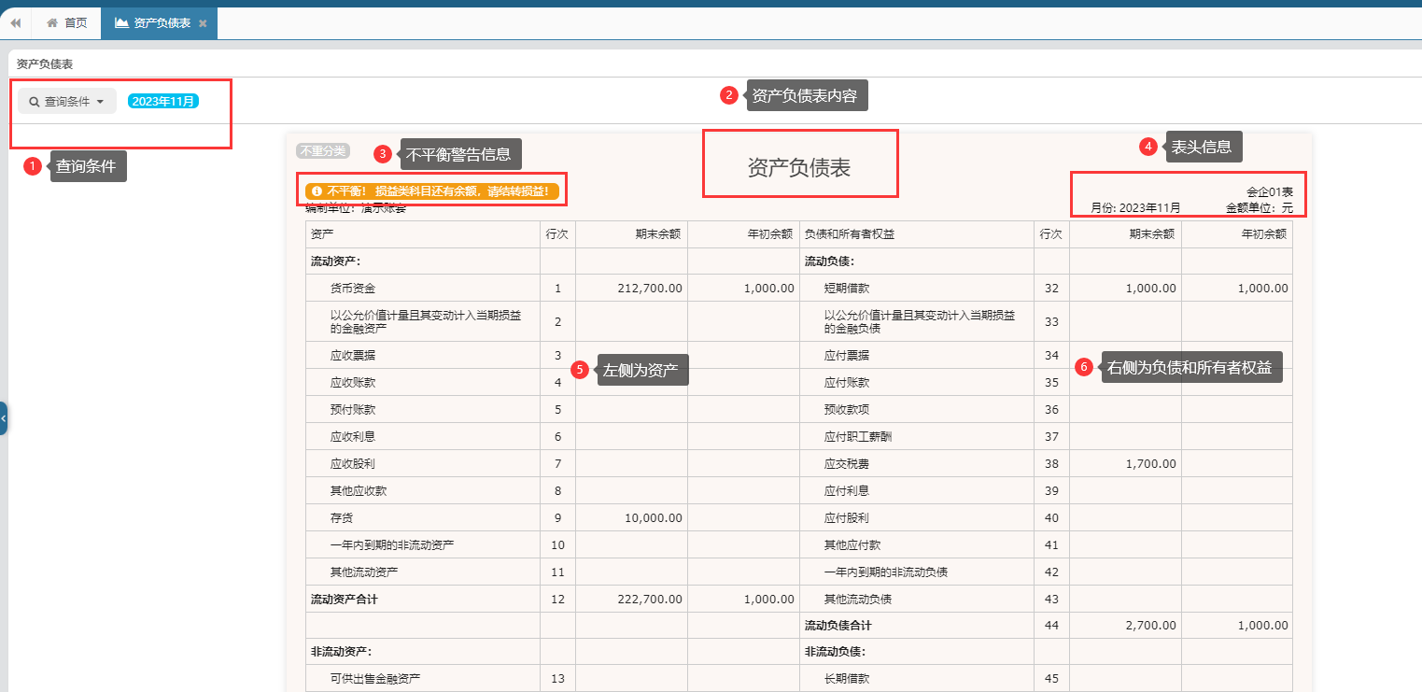Click the 一年内到期的非流动资产 row label

[392, 544]
